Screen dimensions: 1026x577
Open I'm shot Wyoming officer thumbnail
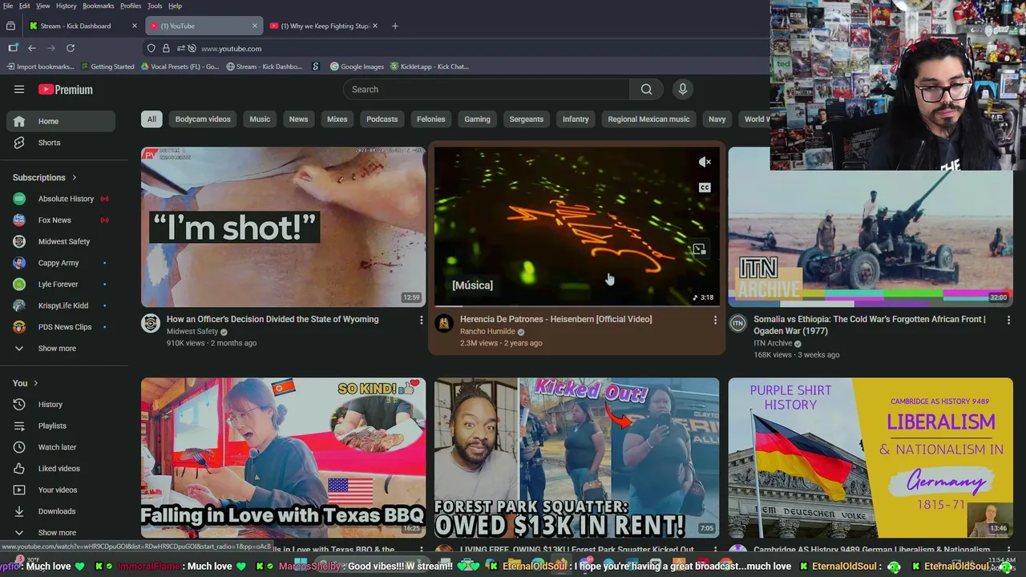284,227
